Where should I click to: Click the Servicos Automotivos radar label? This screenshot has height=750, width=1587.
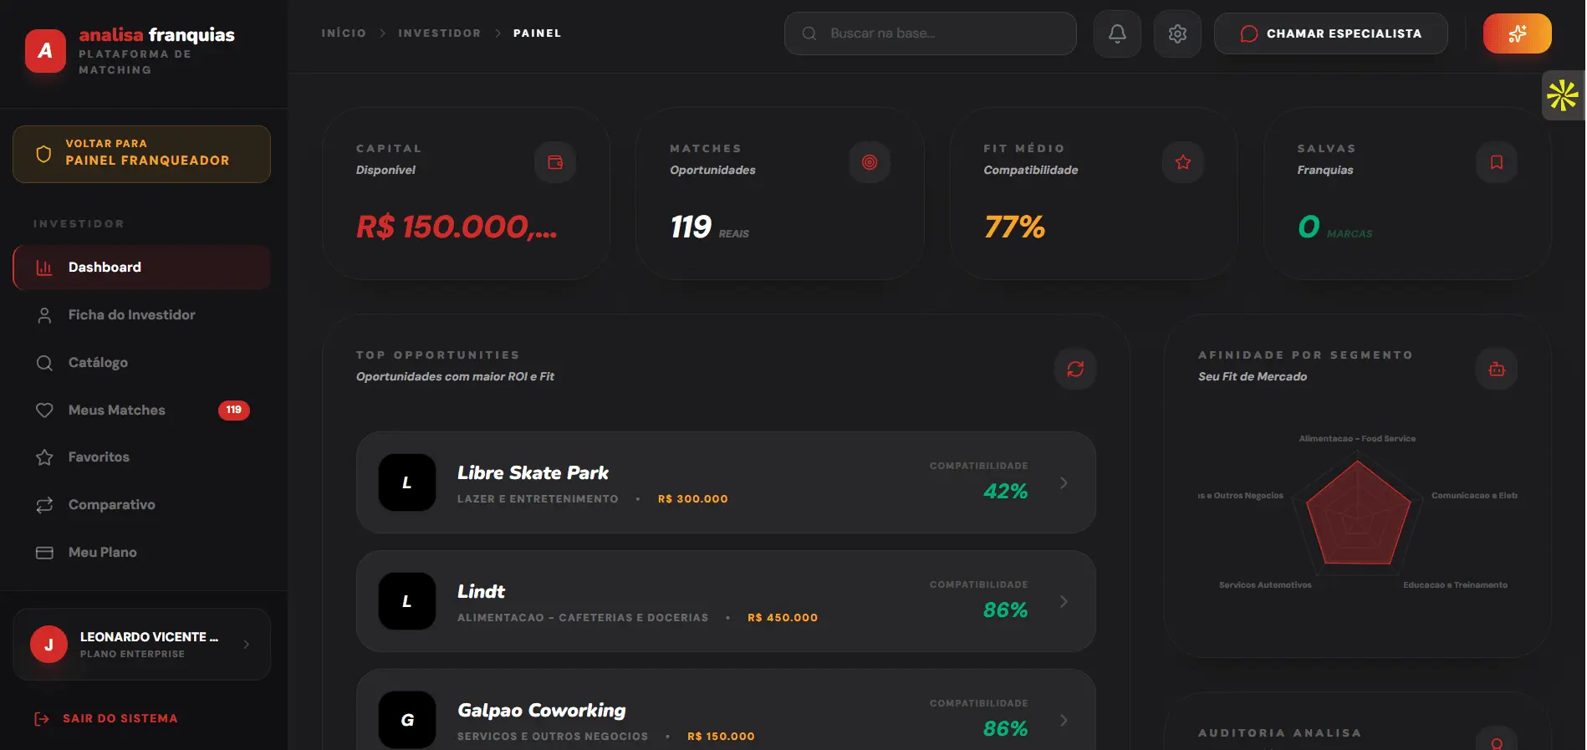(x=1265, y=585)
